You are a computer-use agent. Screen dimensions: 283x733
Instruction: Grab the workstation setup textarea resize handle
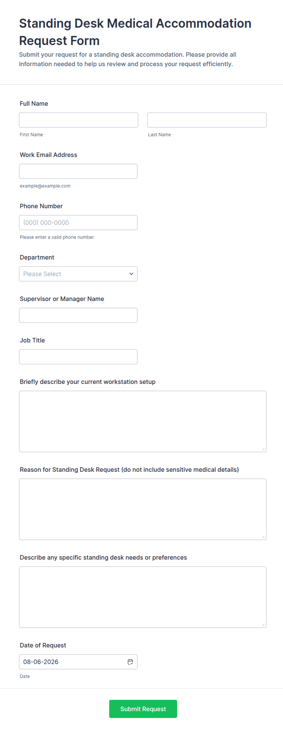point(263,449)
